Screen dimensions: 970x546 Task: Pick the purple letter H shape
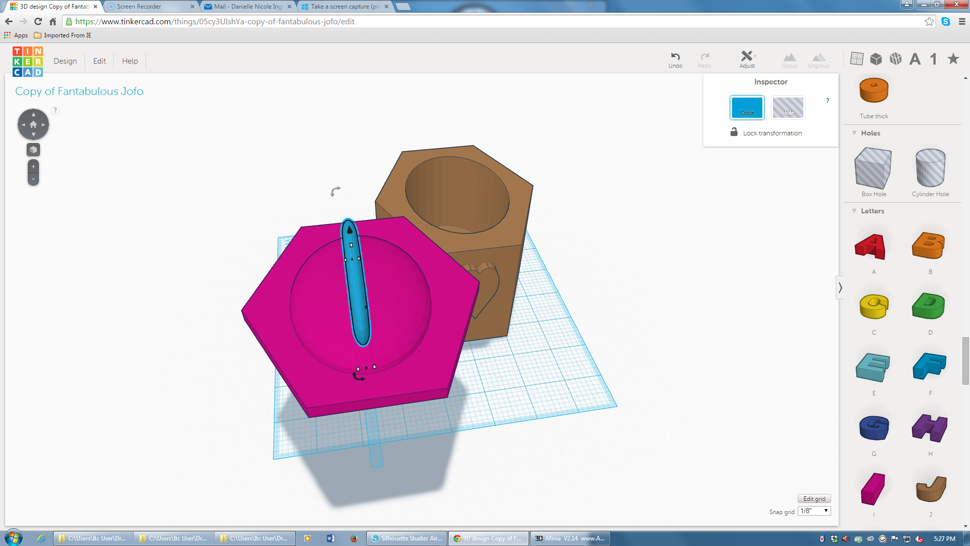930,428
